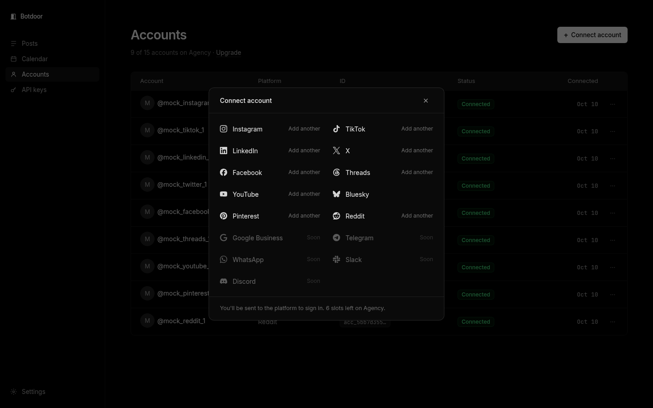Open API keys page

[x=52, y=90]
